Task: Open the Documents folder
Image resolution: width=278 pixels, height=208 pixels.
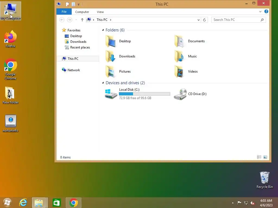Action: pyautogui.click(x=189, y=41)
